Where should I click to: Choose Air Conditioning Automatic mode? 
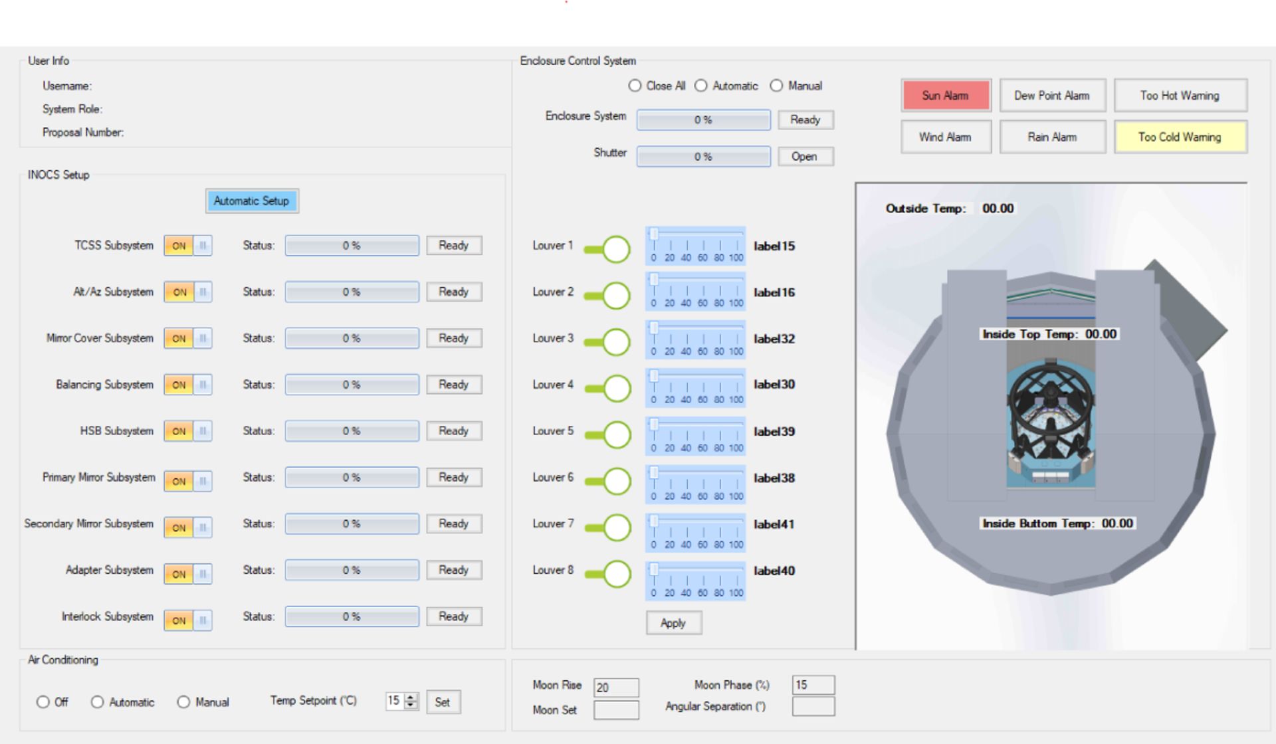98,702
